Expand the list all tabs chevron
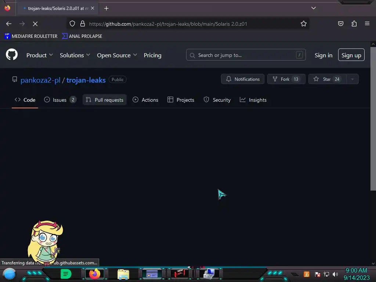The width and height of the screenshot is (376, 282). tap(314, 8)
